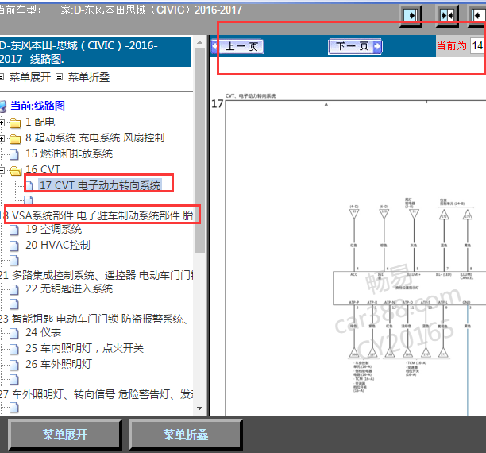Open 24 仪表 page
Image resolution: width=486 pixels, height=453 pixels.
coord(44,333)
